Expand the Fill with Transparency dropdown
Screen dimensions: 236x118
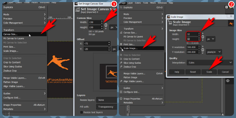point(106,106)
